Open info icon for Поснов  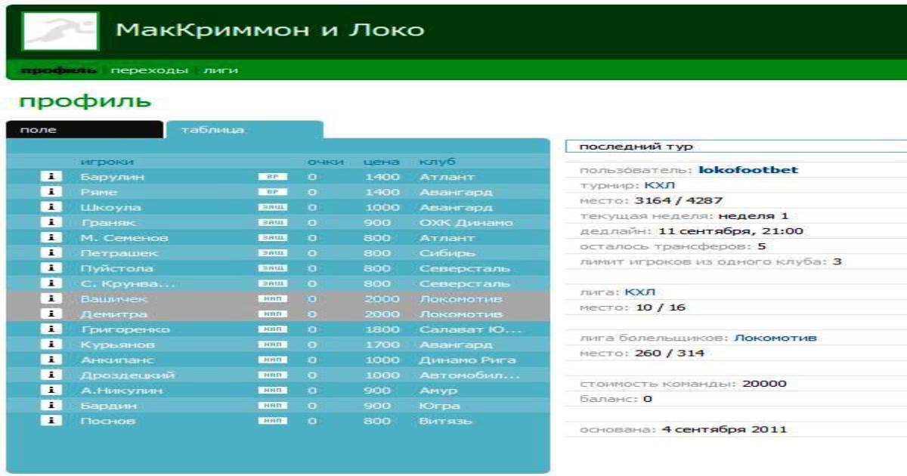pyautogui.click(x=50, y=421)
